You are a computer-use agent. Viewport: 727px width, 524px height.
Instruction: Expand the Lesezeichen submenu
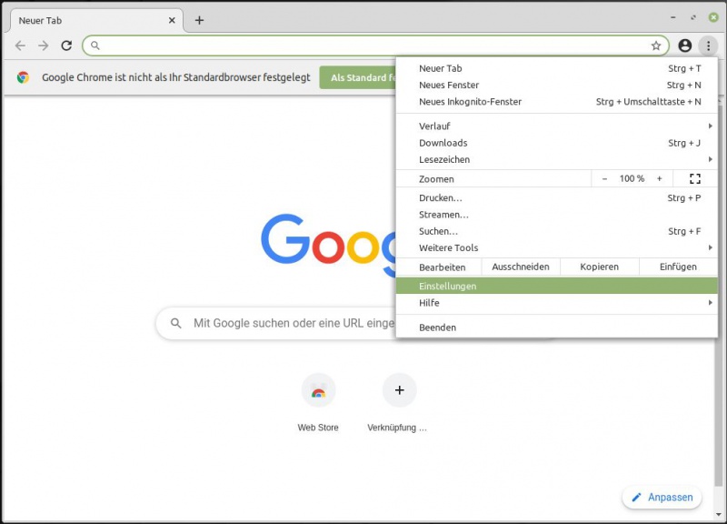point(556,160)
